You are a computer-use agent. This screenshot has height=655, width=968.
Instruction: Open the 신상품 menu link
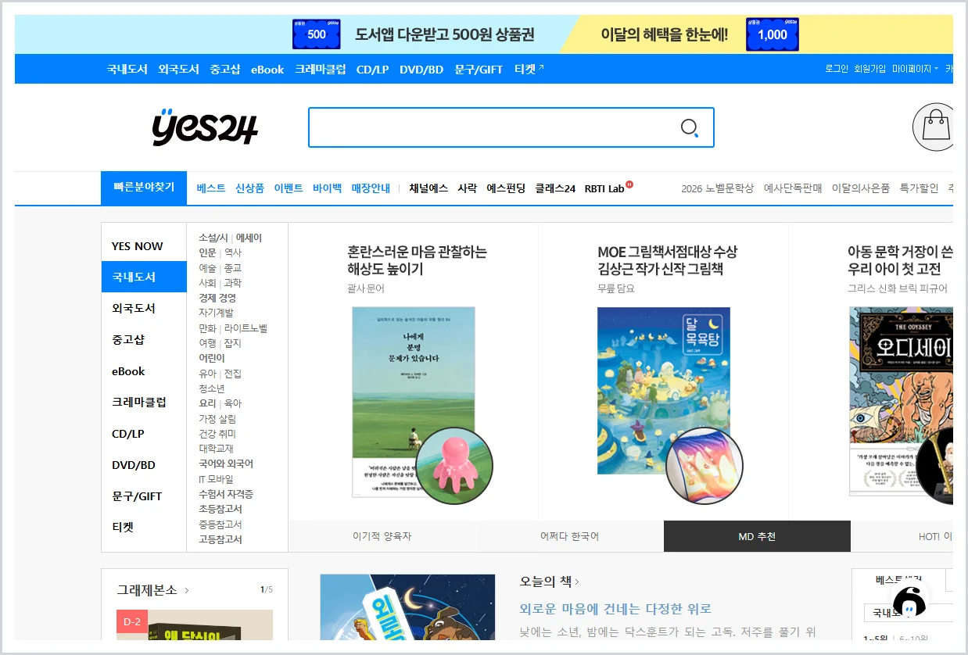(x=249, y=188)
